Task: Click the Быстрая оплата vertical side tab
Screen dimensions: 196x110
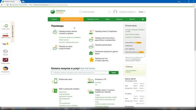Action: 13,31
